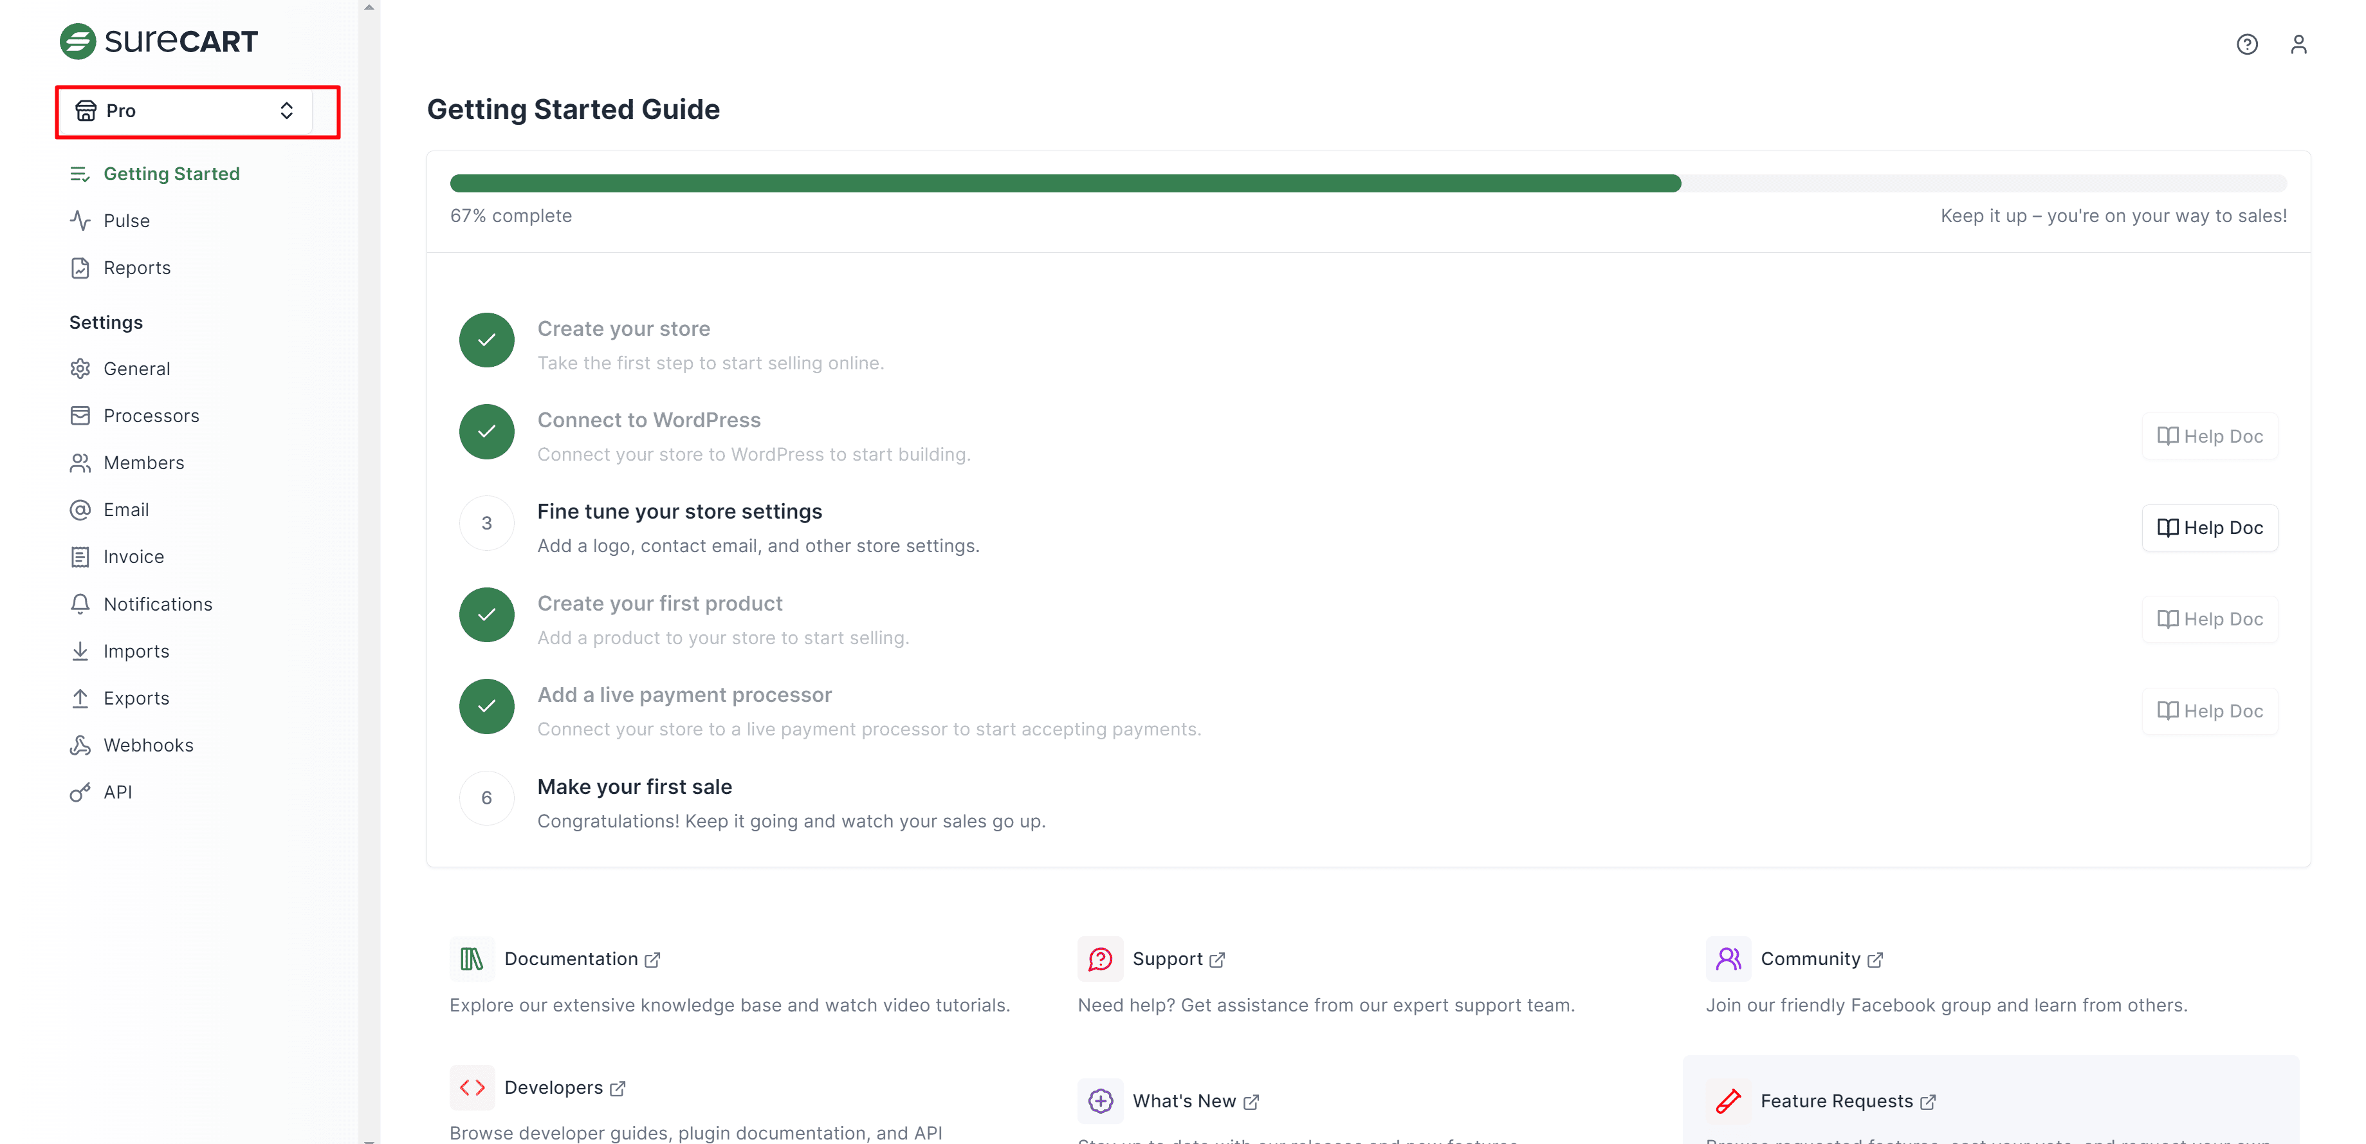Click the What's New plus icon
Image resolution: width=2366 pixels, height=1144 pixels.
coord(1099,1100)
